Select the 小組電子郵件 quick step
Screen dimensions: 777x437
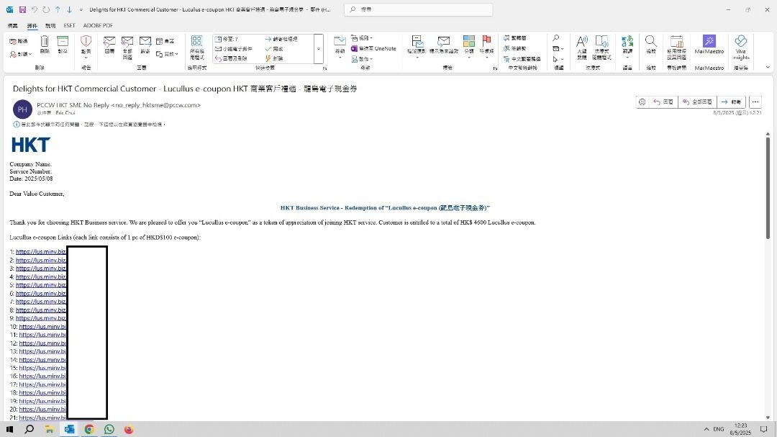point(234,49)
